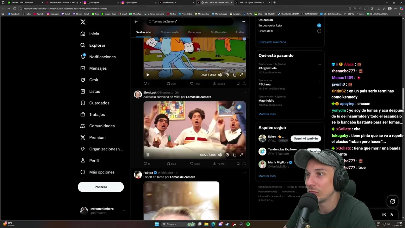Fullscreen the Elon Lust video

(241, 155)
